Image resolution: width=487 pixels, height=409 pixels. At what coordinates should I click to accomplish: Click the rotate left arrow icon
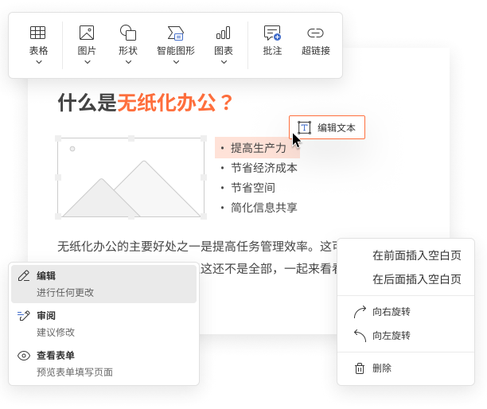360,336
